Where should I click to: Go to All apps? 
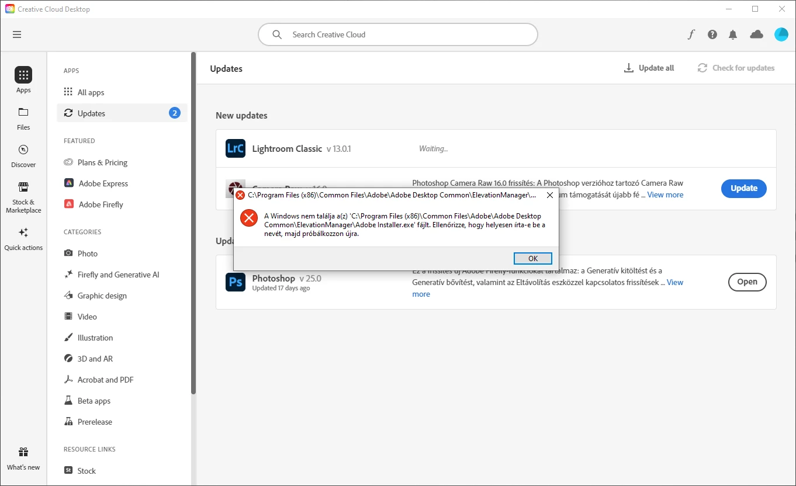pyautogui.click(x=122, y=92)
